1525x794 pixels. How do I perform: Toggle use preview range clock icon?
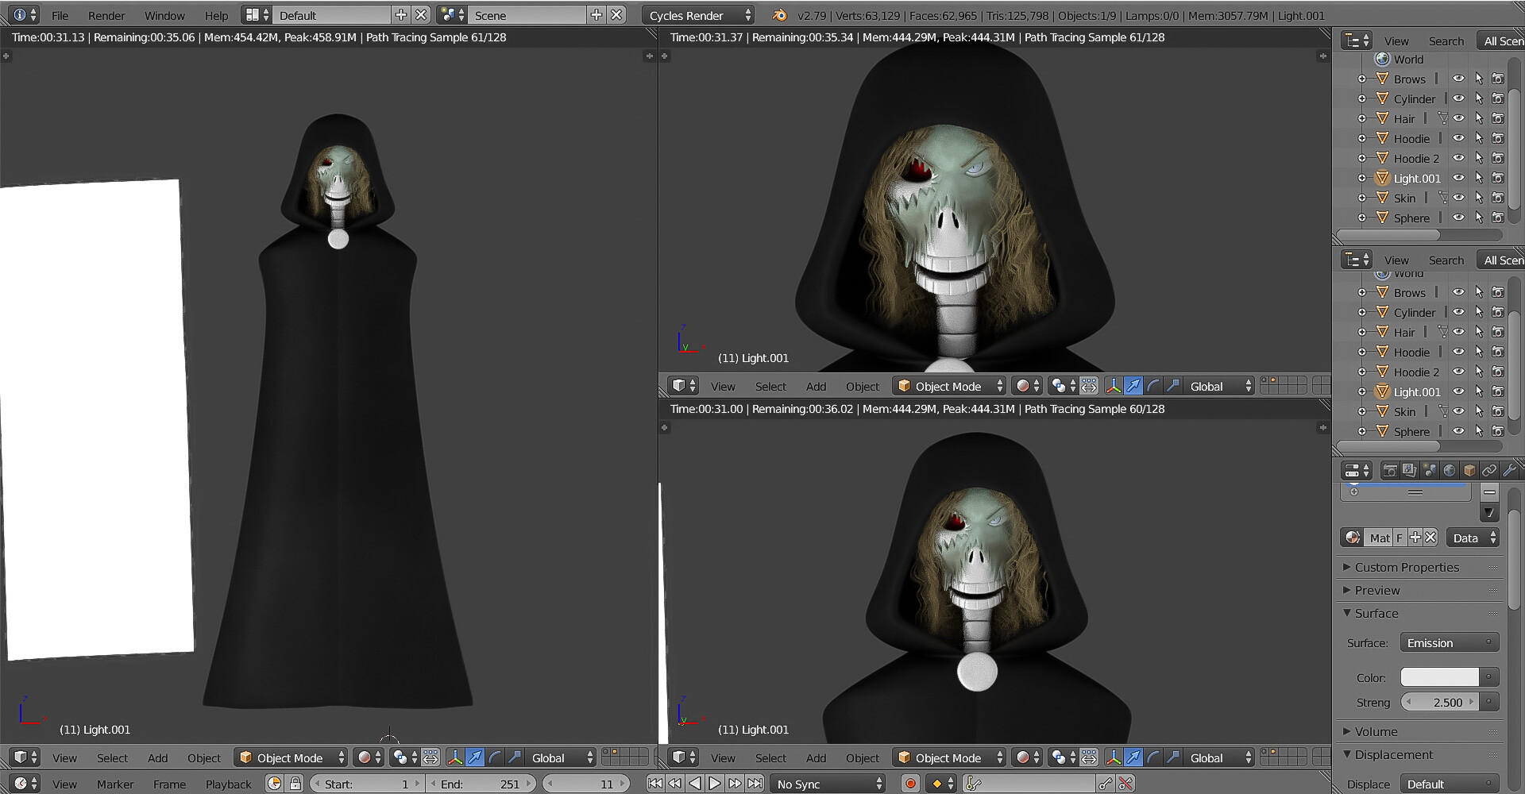(275, 784)
